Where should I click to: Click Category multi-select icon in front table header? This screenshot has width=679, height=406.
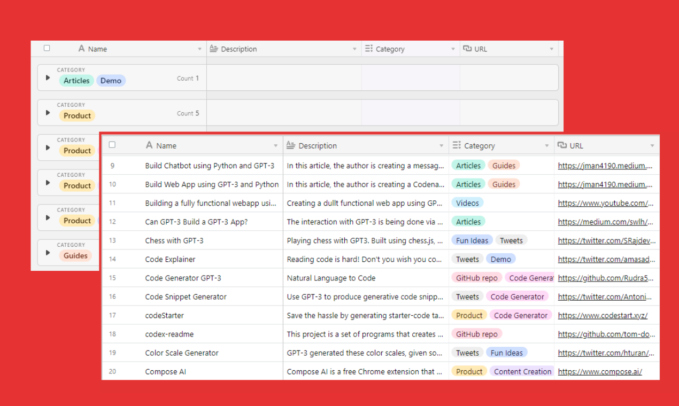pyautogui.click(x=457, y=145)
